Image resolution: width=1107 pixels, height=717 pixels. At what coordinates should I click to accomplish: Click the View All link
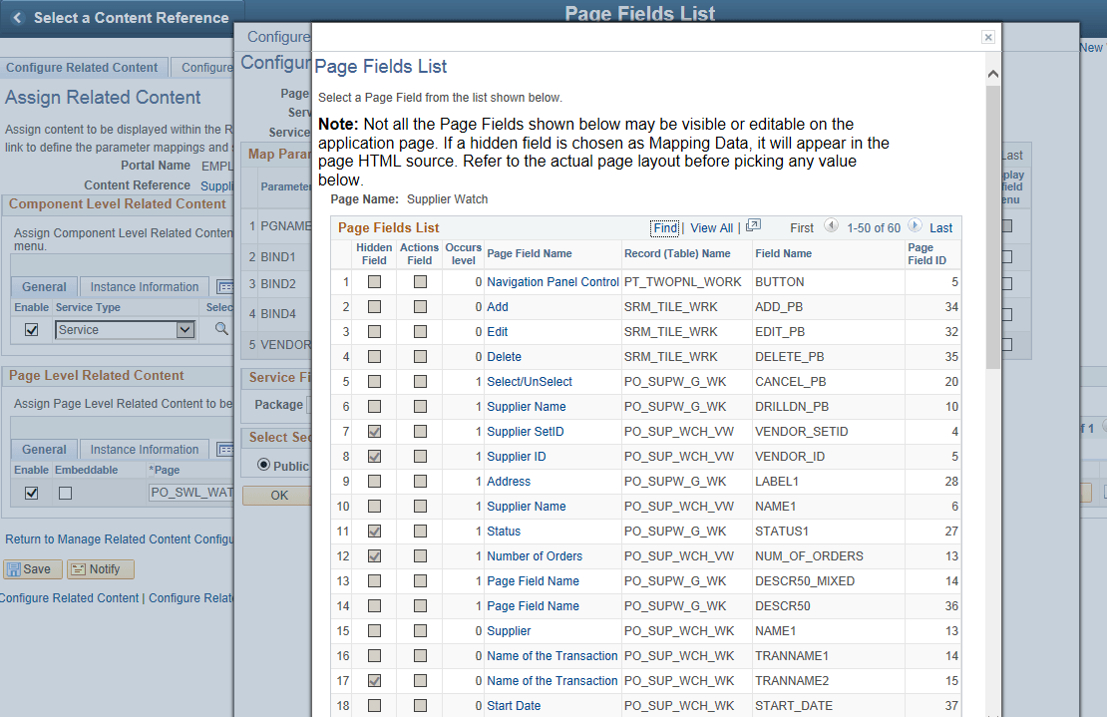tap(710, 227)
